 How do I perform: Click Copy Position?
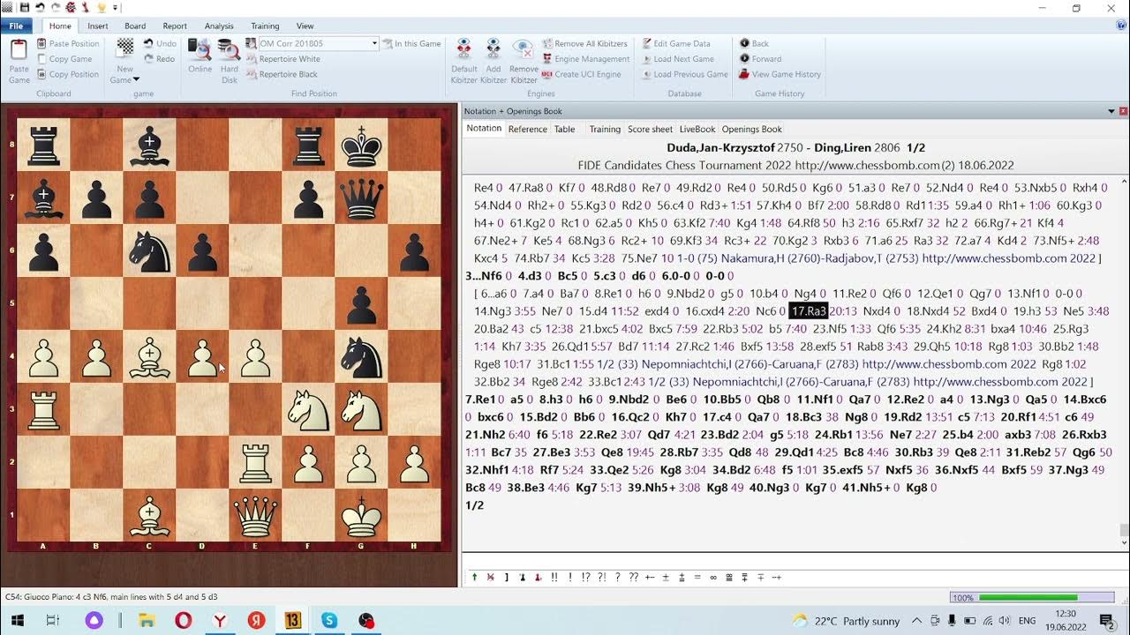68,74
